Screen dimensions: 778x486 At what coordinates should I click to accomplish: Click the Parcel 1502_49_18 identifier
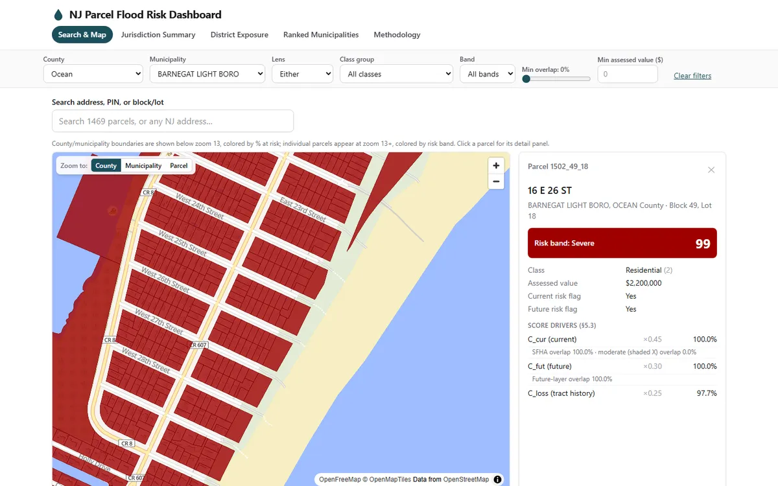tap(558, 167)
